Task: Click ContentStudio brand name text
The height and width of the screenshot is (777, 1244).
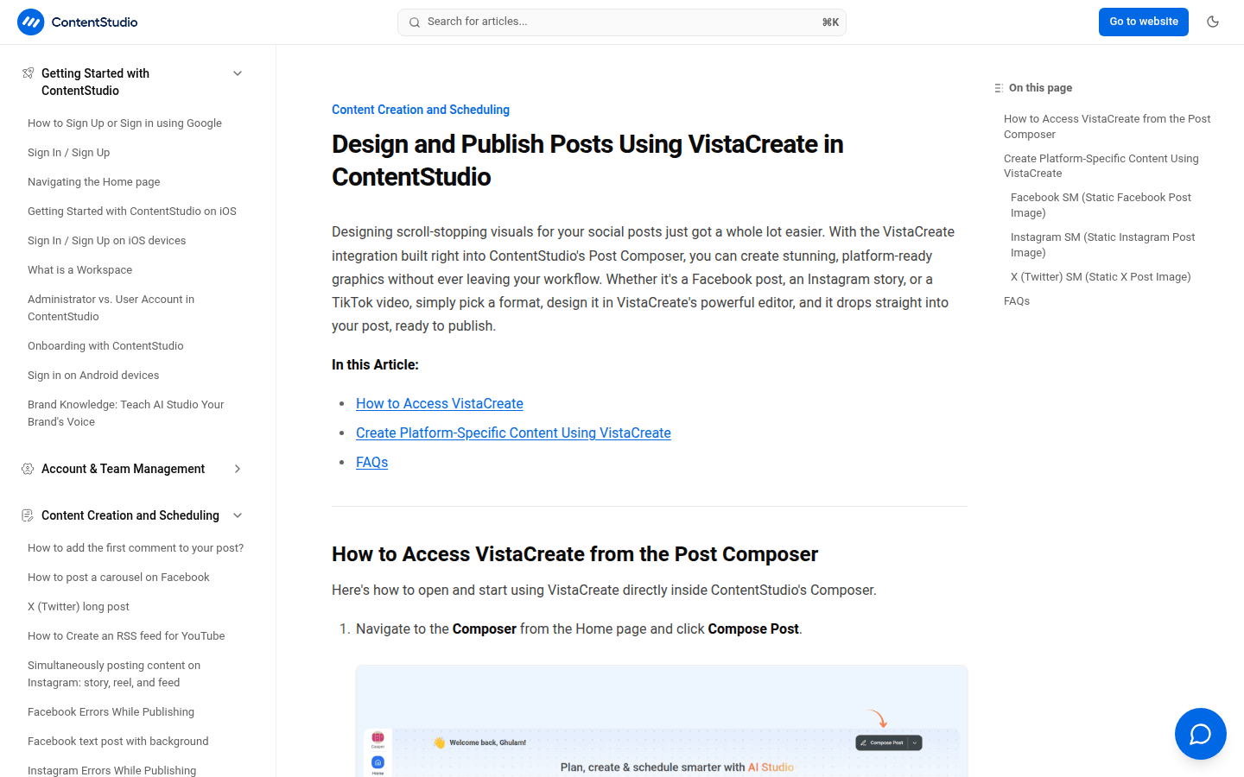Action: coord(95,22)
